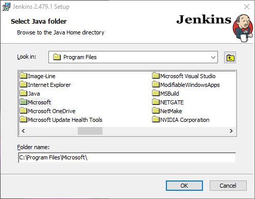Image resolution: width=255 pixels, height=199 pixels.
Task: Click the right arrow of horizontal scrollbar
Action: click(231, 131)
